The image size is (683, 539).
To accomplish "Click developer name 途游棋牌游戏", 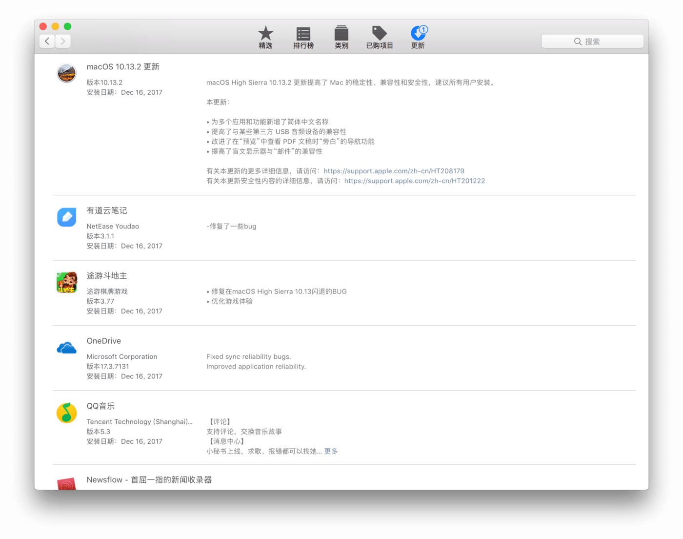I will click(x=107, y=291).
